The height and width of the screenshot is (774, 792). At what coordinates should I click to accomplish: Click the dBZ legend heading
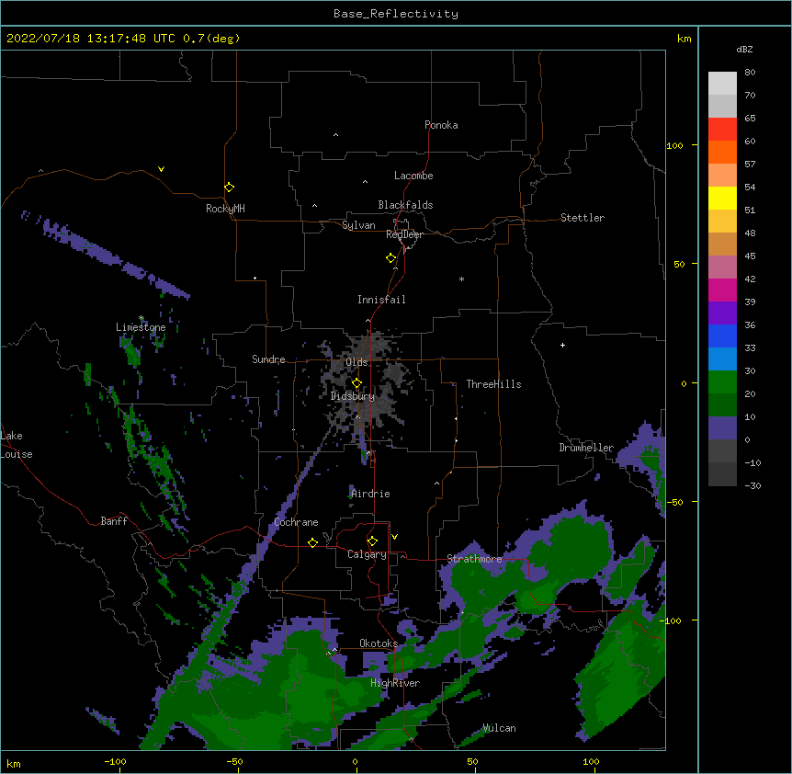point(744,49)
